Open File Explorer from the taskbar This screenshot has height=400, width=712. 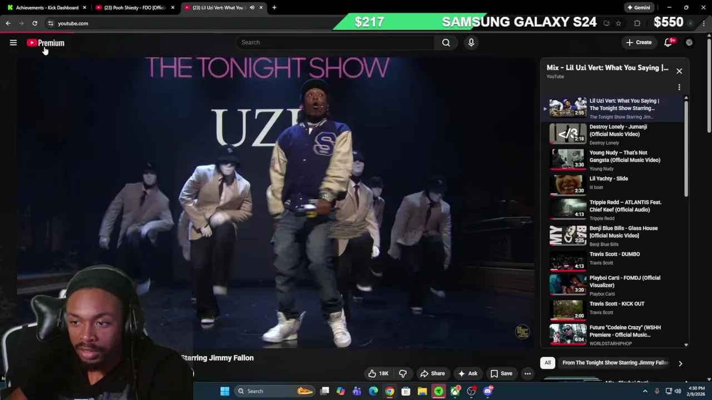coord(422,391)
